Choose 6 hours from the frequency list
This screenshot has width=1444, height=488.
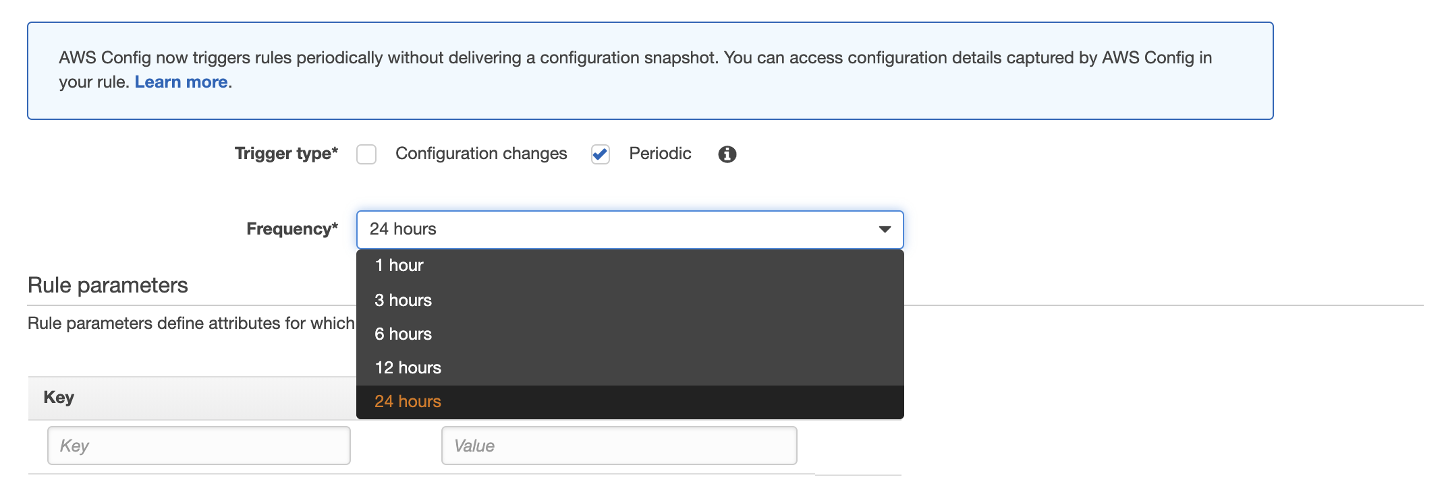pyautogui.click(x=630, y=334)
